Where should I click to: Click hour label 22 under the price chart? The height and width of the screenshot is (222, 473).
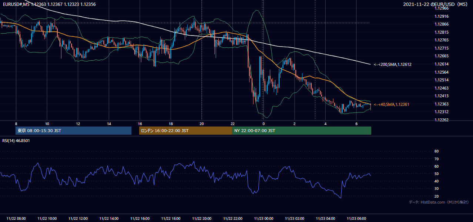(x=232, y=124)
